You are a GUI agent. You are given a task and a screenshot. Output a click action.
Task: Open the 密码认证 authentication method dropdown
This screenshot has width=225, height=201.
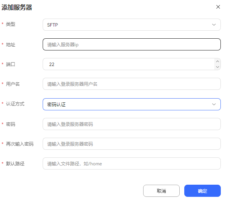[x=132, y=104]
